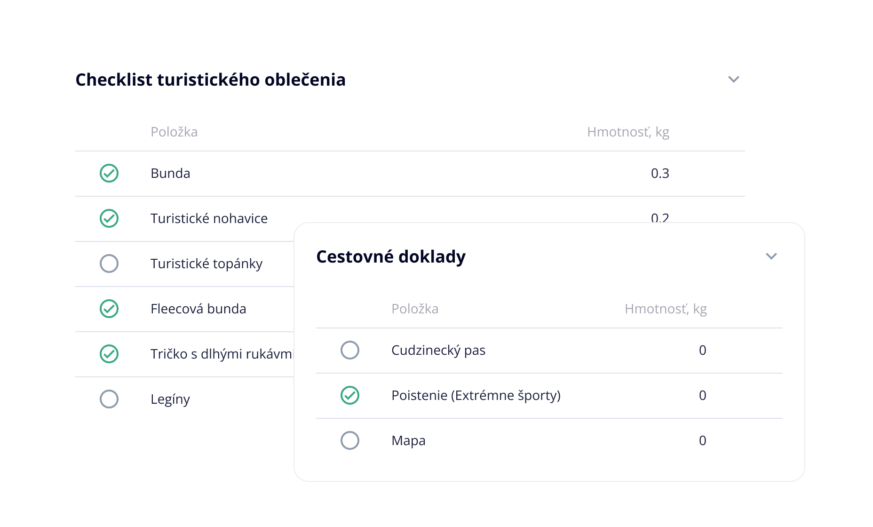Image resolution: width=873 pixels, height=527 pixels.
Task: Uncheck Fleecová bunda circle
Action: pos(109,309)
